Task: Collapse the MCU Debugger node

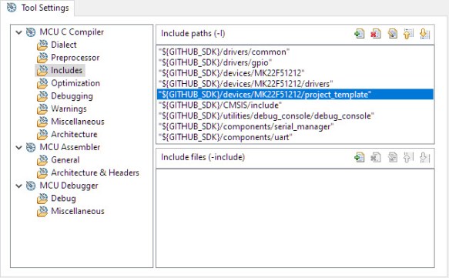Action: tap(19, 186)
